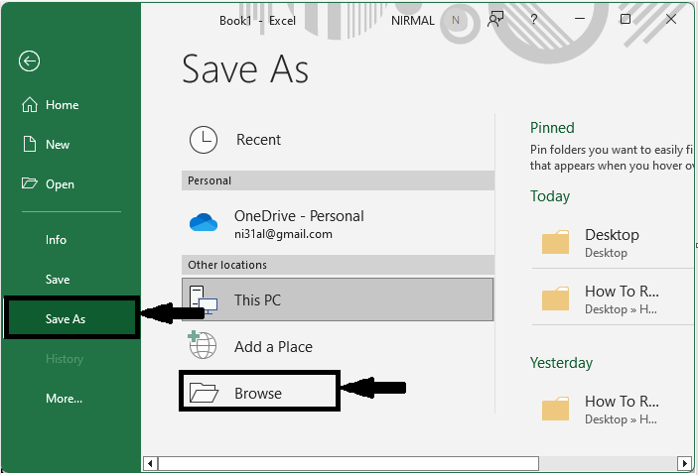Click the Browse folder button
Screen dimensions: 698x475
pyautogui.click(x=259, y=393)
